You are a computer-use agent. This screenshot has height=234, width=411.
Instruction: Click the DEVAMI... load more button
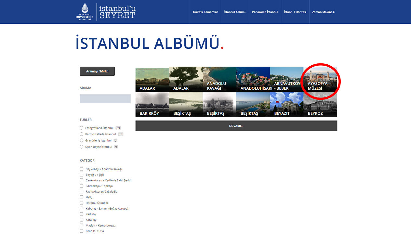(236, 126)
